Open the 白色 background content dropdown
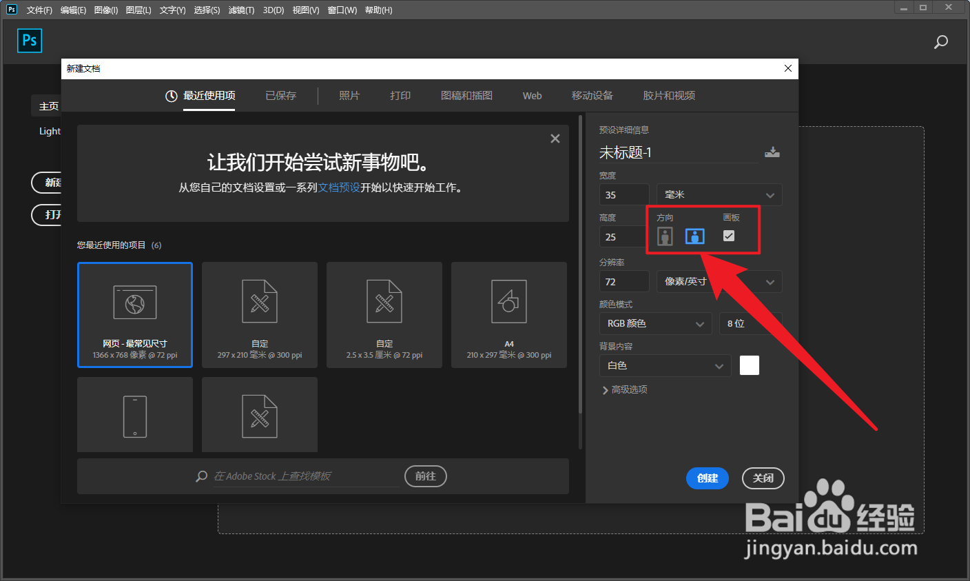 [x=665, y=365]
